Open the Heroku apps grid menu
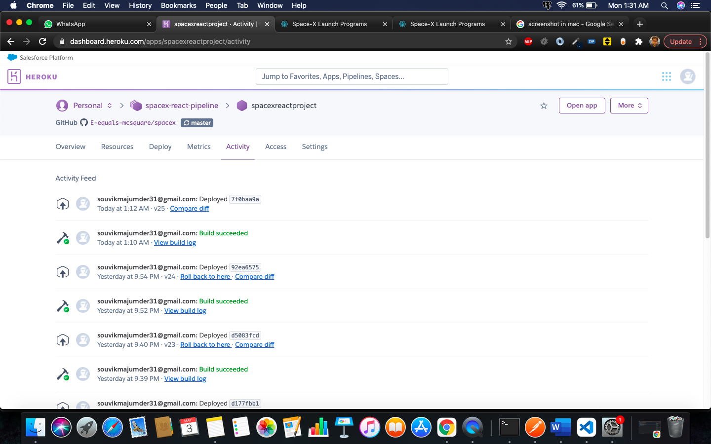711x444 pixels. 667,76
